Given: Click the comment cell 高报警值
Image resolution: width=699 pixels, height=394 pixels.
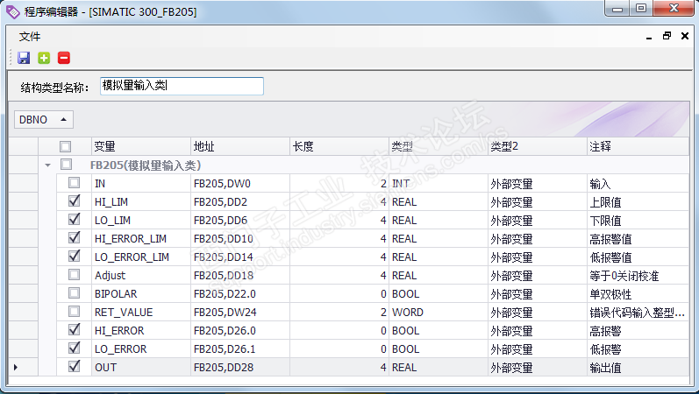Looking at the screenshot, I should [638, 239].
